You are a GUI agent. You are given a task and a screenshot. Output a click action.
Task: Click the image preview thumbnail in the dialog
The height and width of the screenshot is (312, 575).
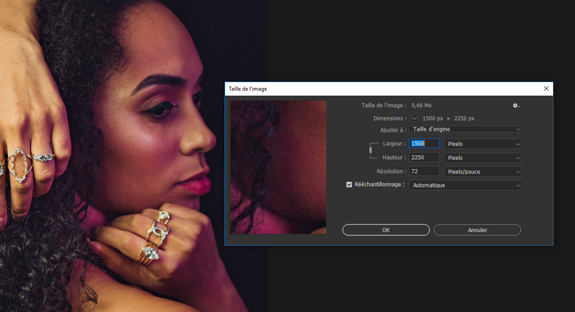278,167
